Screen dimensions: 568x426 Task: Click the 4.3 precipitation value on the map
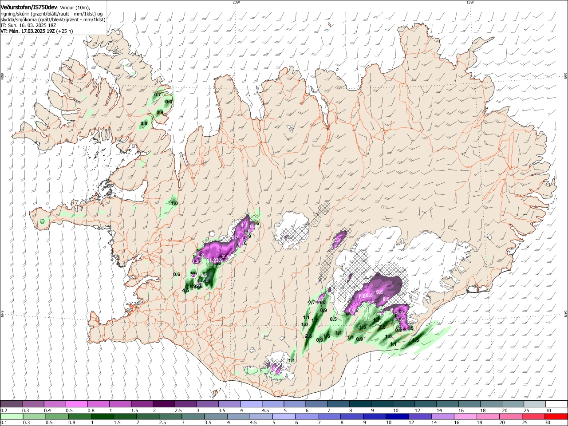[x=206, y=281]
